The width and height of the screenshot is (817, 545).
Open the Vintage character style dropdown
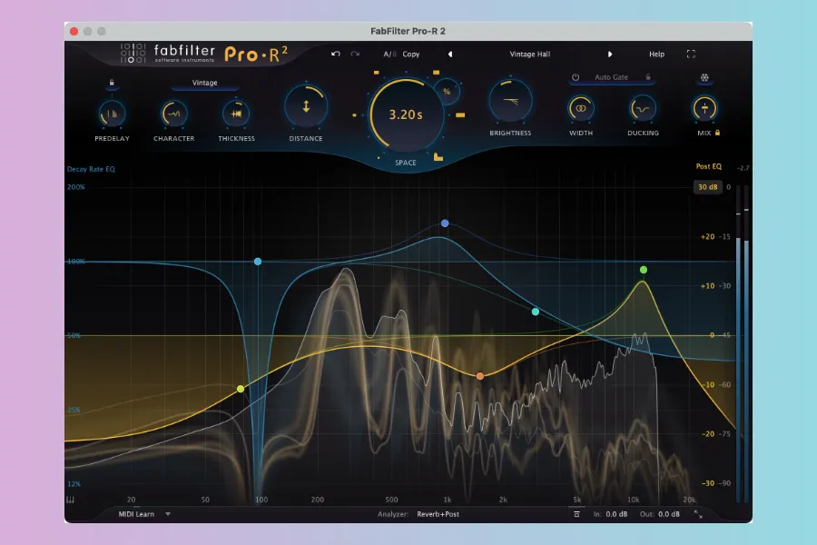204,84
